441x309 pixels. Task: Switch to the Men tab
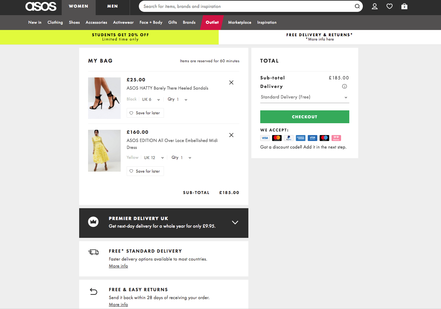point(112,6)
